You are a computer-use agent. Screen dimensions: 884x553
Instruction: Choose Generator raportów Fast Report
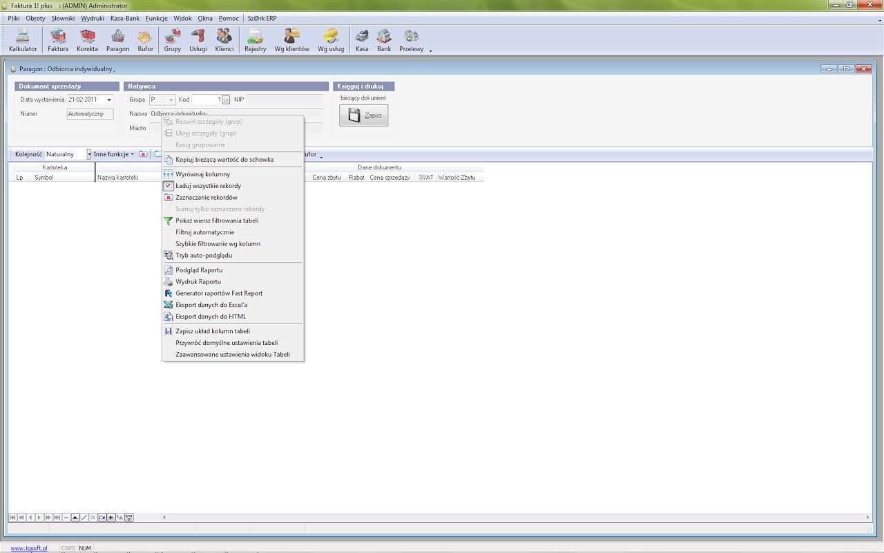click(233, 293)
